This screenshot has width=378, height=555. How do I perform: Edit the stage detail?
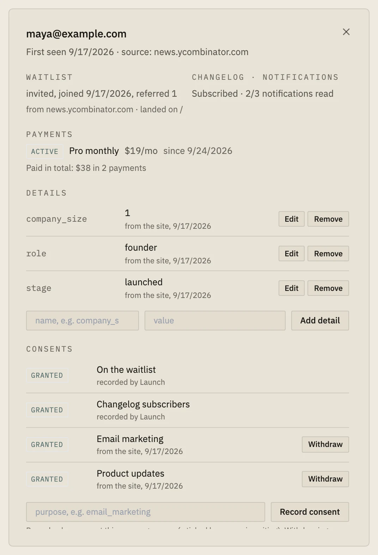(x=292, y=288)
